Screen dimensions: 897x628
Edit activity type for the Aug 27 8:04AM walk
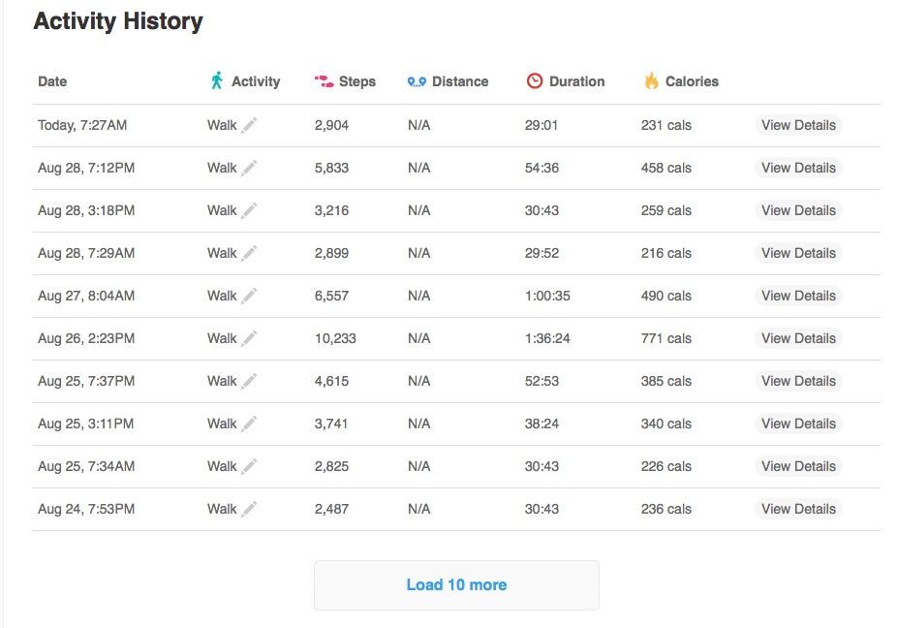(x=249, y=296)
